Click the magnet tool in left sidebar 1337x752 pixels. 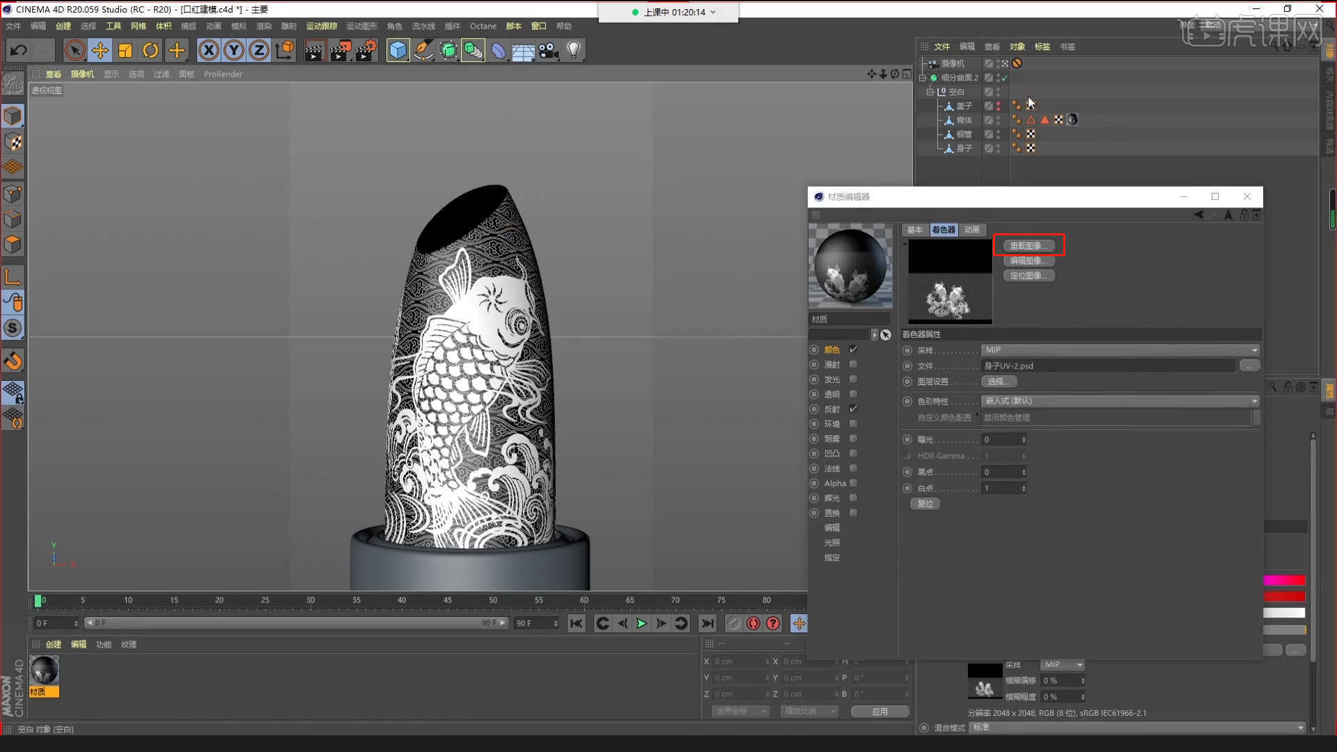tap(13, 361)
